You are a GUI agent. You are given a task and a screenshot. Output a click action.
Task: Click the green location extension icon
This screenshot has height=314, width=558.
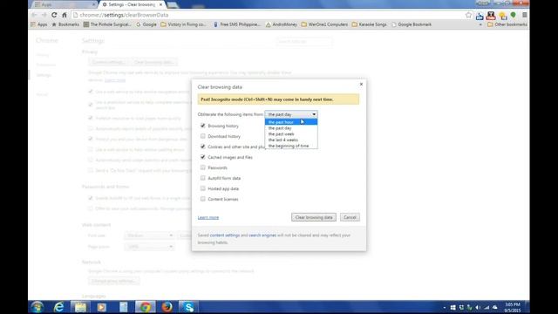coord(514,15)
